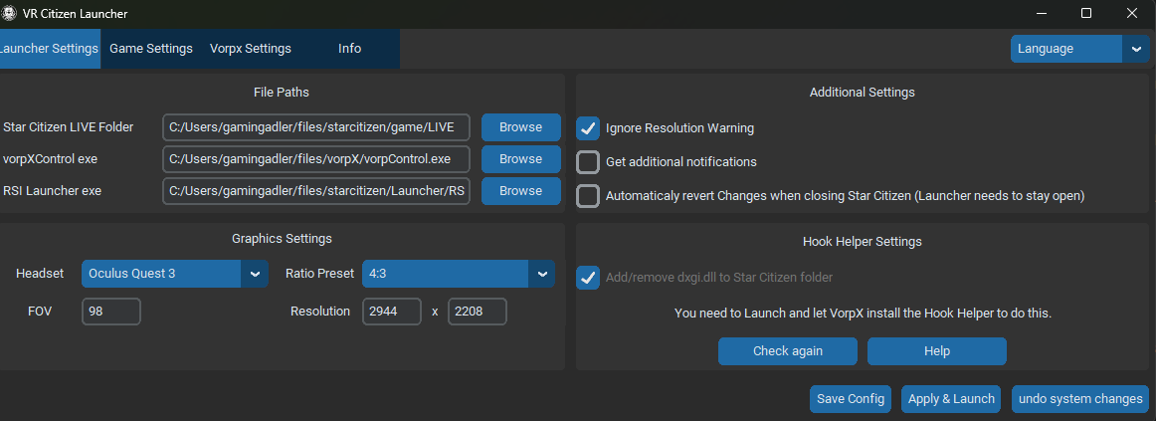Close the VR Citizen Launcher window
The image size is (1156, 421).
coord(1132,13)
